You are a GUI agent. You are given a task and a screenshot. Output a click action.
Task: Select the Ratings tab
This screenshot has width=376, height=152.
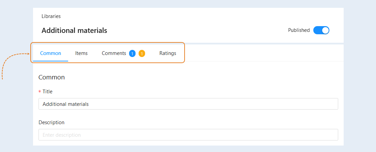click(168, 53)
